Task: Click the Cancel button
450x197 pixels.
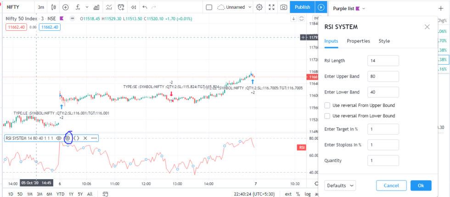Action: (391, 186)
